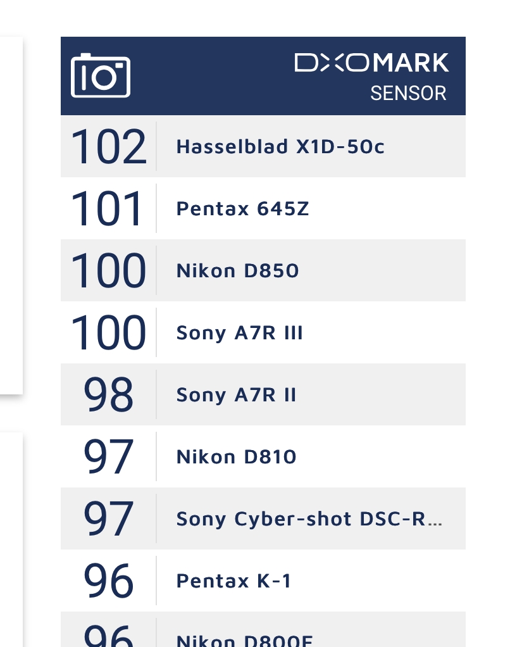Open the Sony A7R II listing
Screen dimensions: 510x647
click(237, 395)
